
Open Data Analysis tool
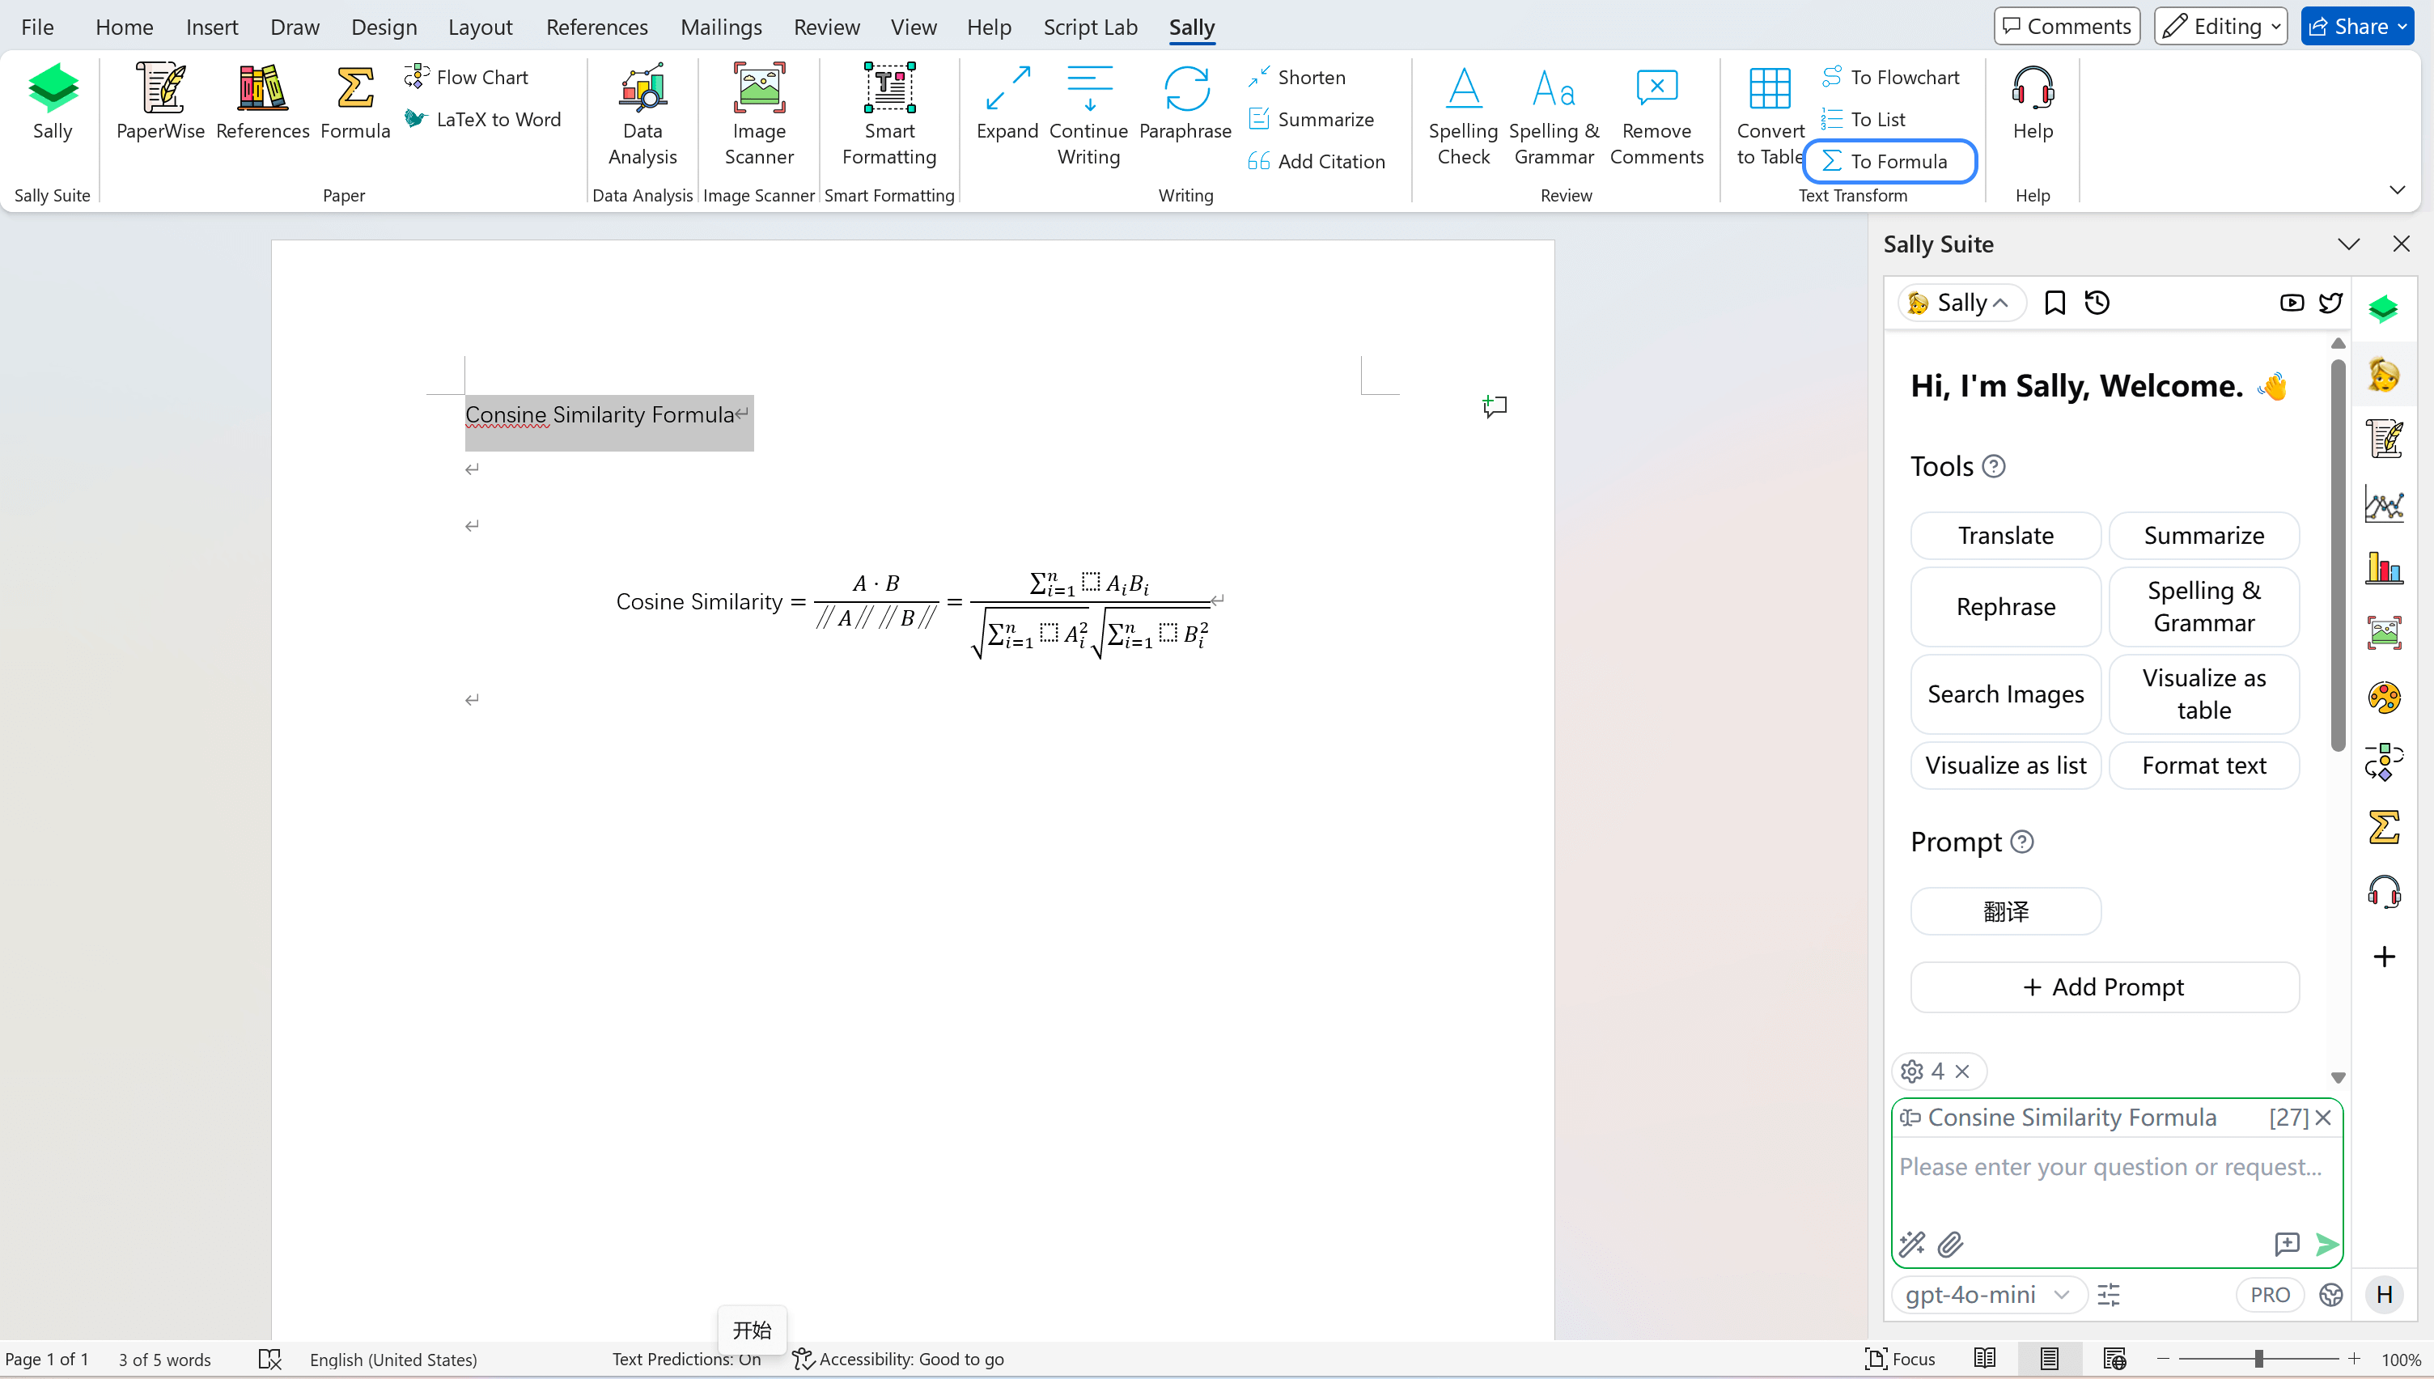click(642, 116)
